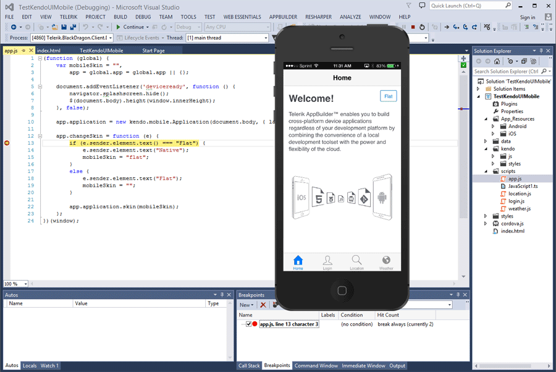
Task: Switch to the Call Stack tab
Action: 250,365
